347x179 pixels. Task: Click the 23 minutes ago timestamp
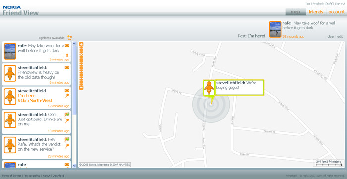pyautogui.click(x=58, y=156)
